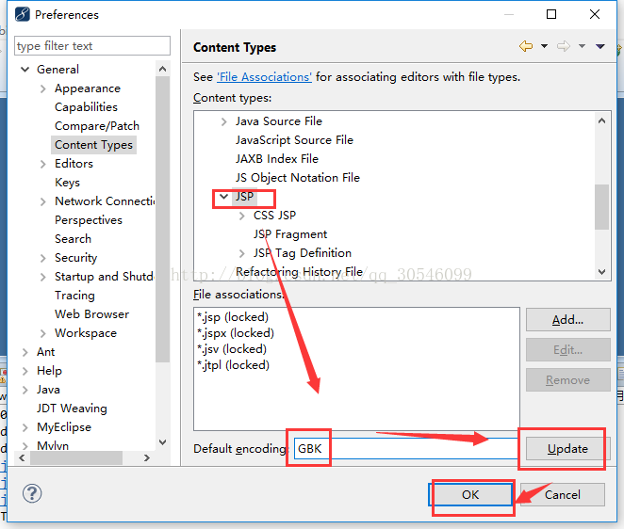The width and height of the screenshot is (624, 529).
Task: Collapse the JSP content type node
Action: [224, 197]
